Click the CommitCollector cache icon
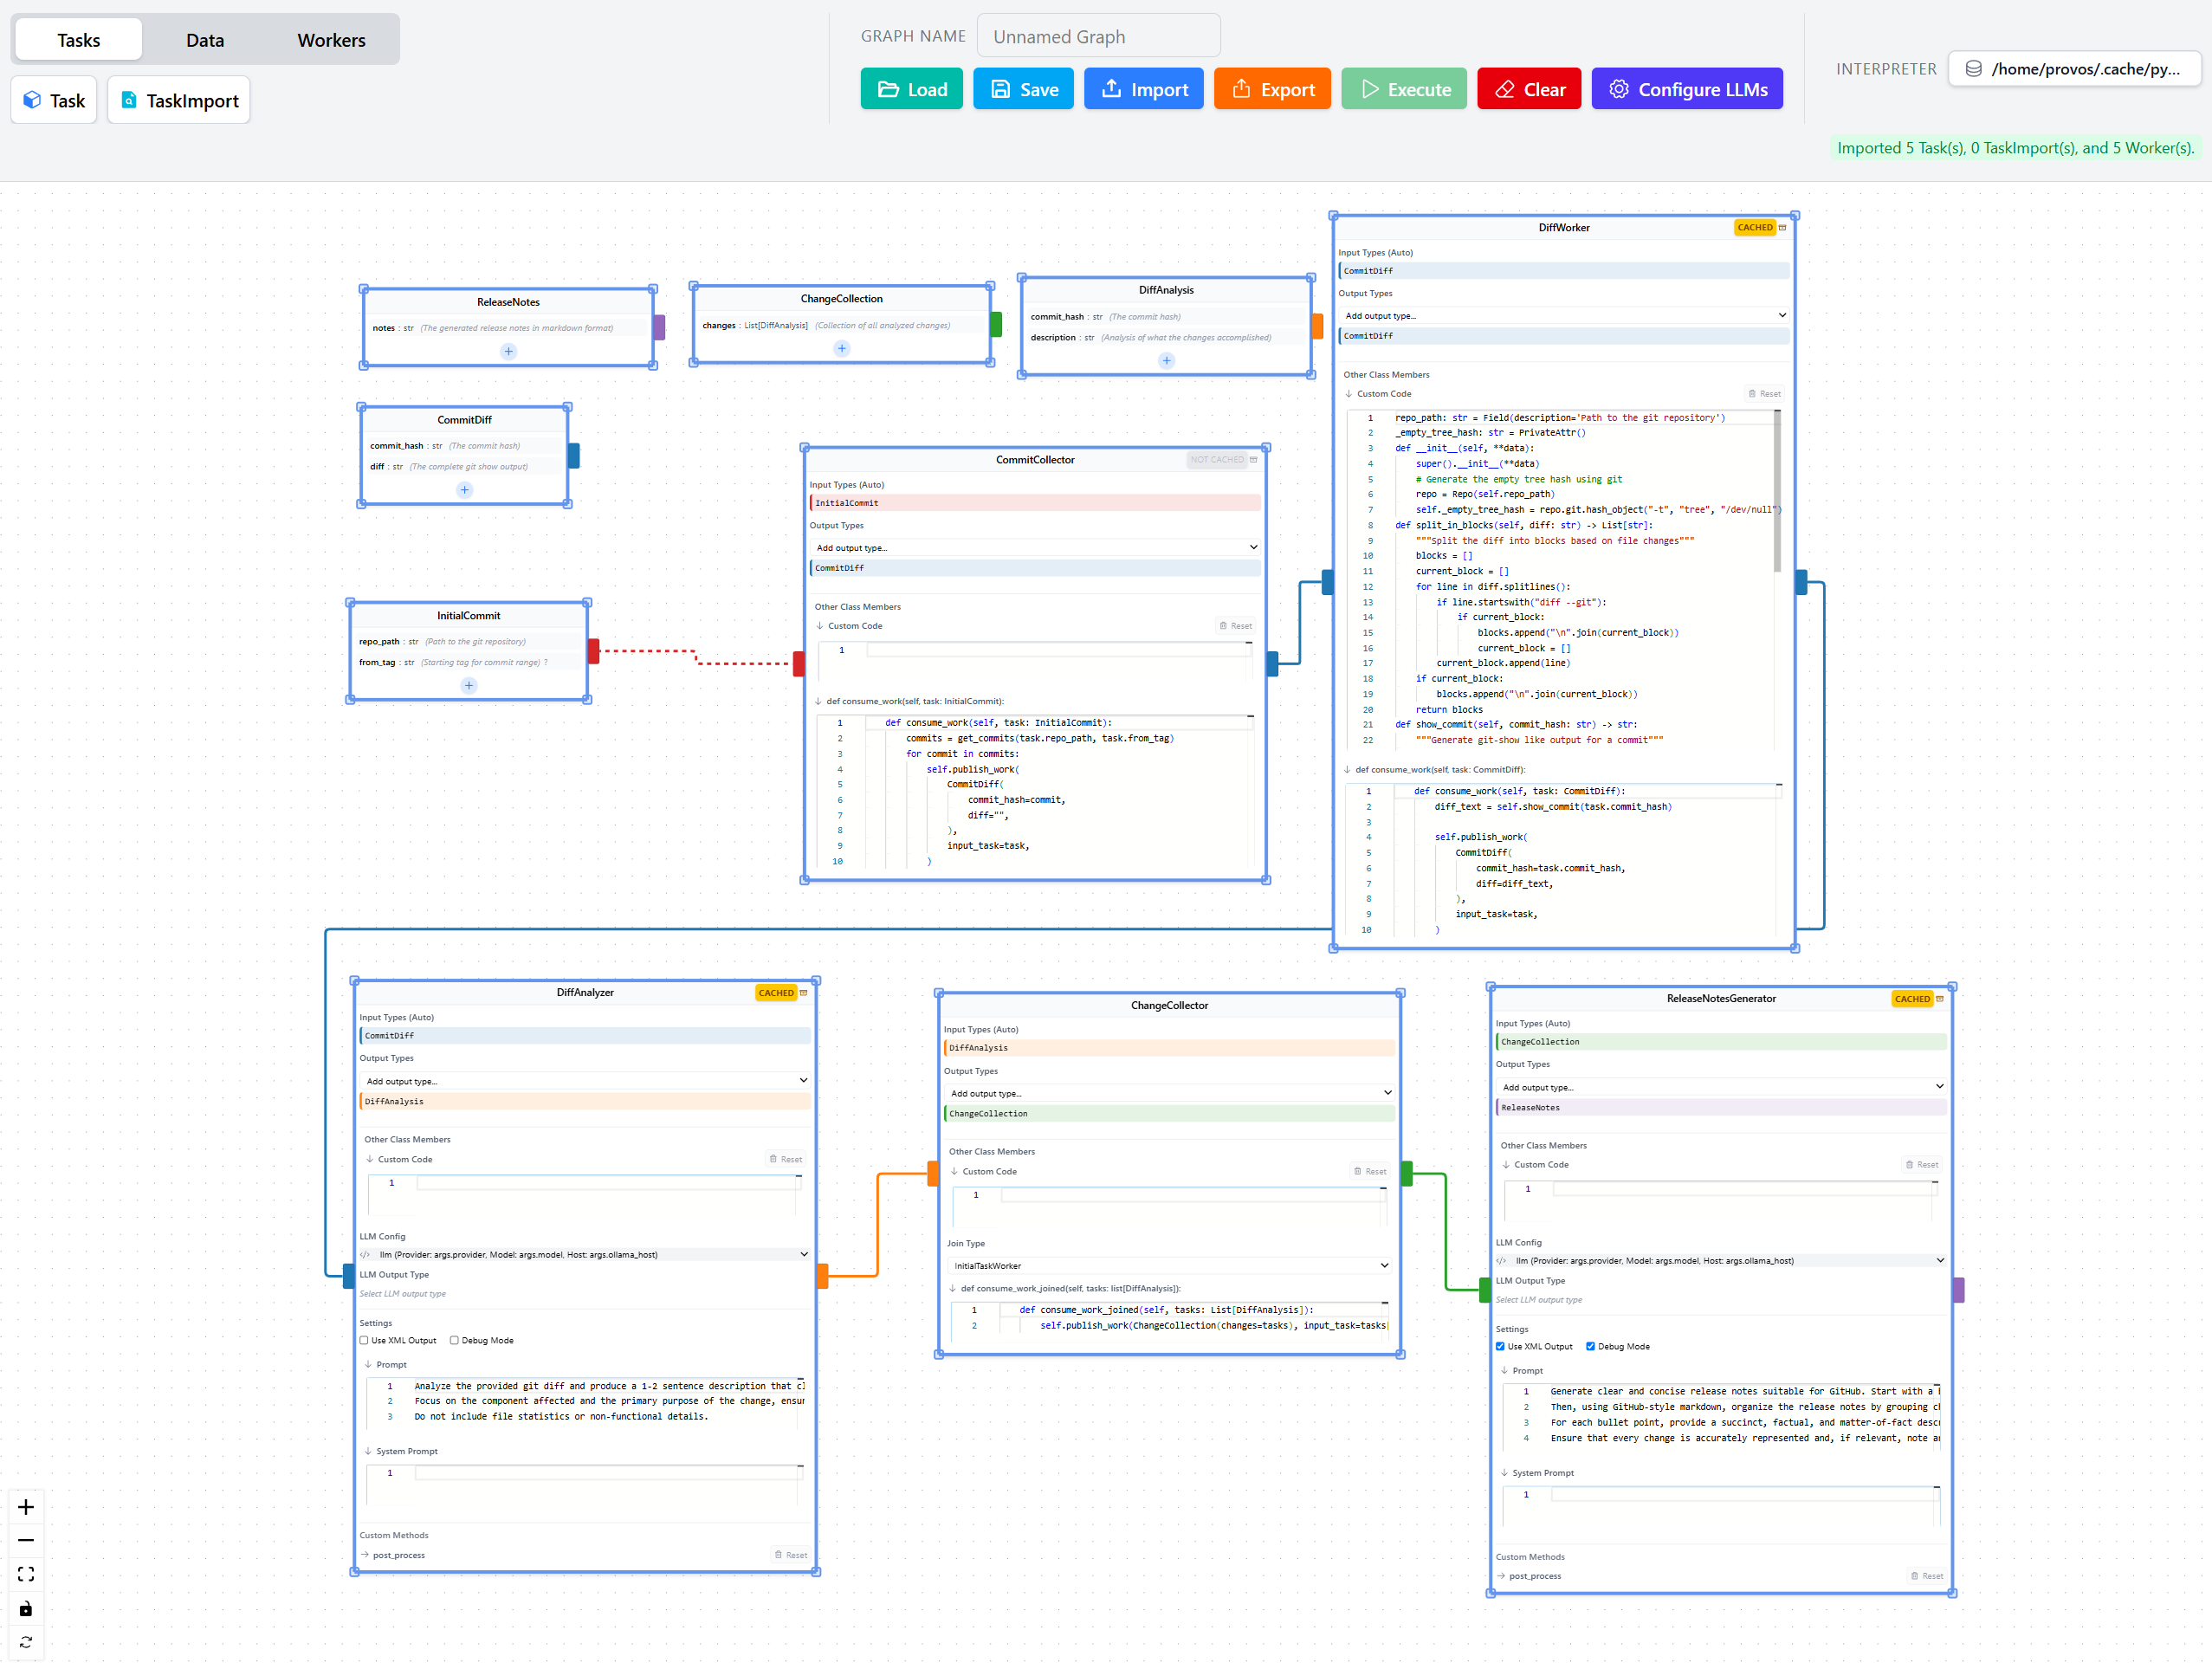This screenshot has height=1669, width=2212. [1255, 460]
